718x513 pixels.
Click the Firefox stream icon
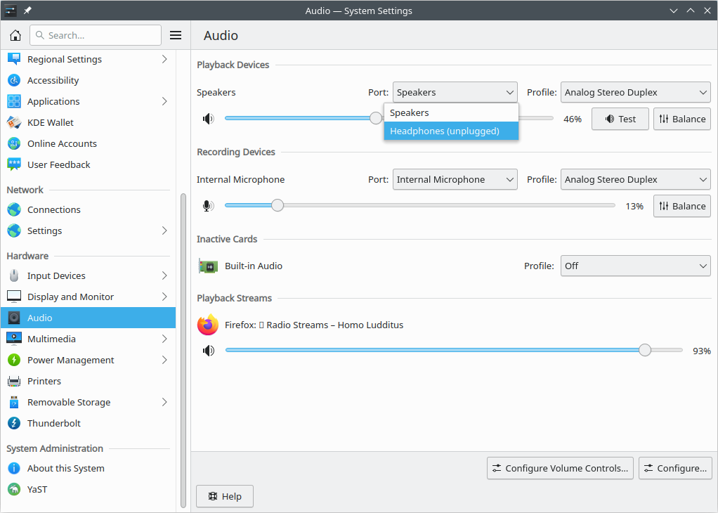pyautogui.click(x=208, y=325)
